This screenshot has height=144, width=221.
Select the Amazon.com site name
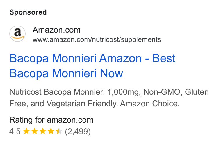[x=56, y=30]
